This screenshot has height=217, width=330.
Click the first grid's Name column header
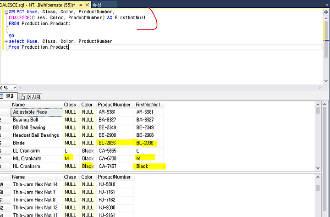coord(36,105)
